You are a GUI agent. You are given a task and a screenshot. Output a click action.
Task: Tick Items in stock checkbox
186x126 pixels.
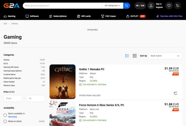tap(5, 121)
